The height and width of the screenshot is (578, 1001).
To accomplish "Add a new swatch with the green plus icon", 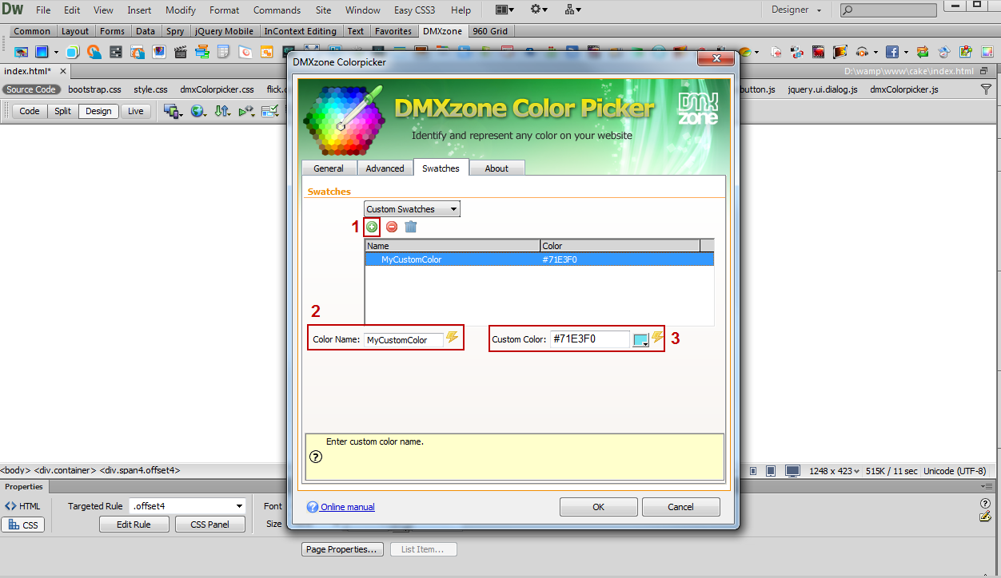I will tap(372, 227).
